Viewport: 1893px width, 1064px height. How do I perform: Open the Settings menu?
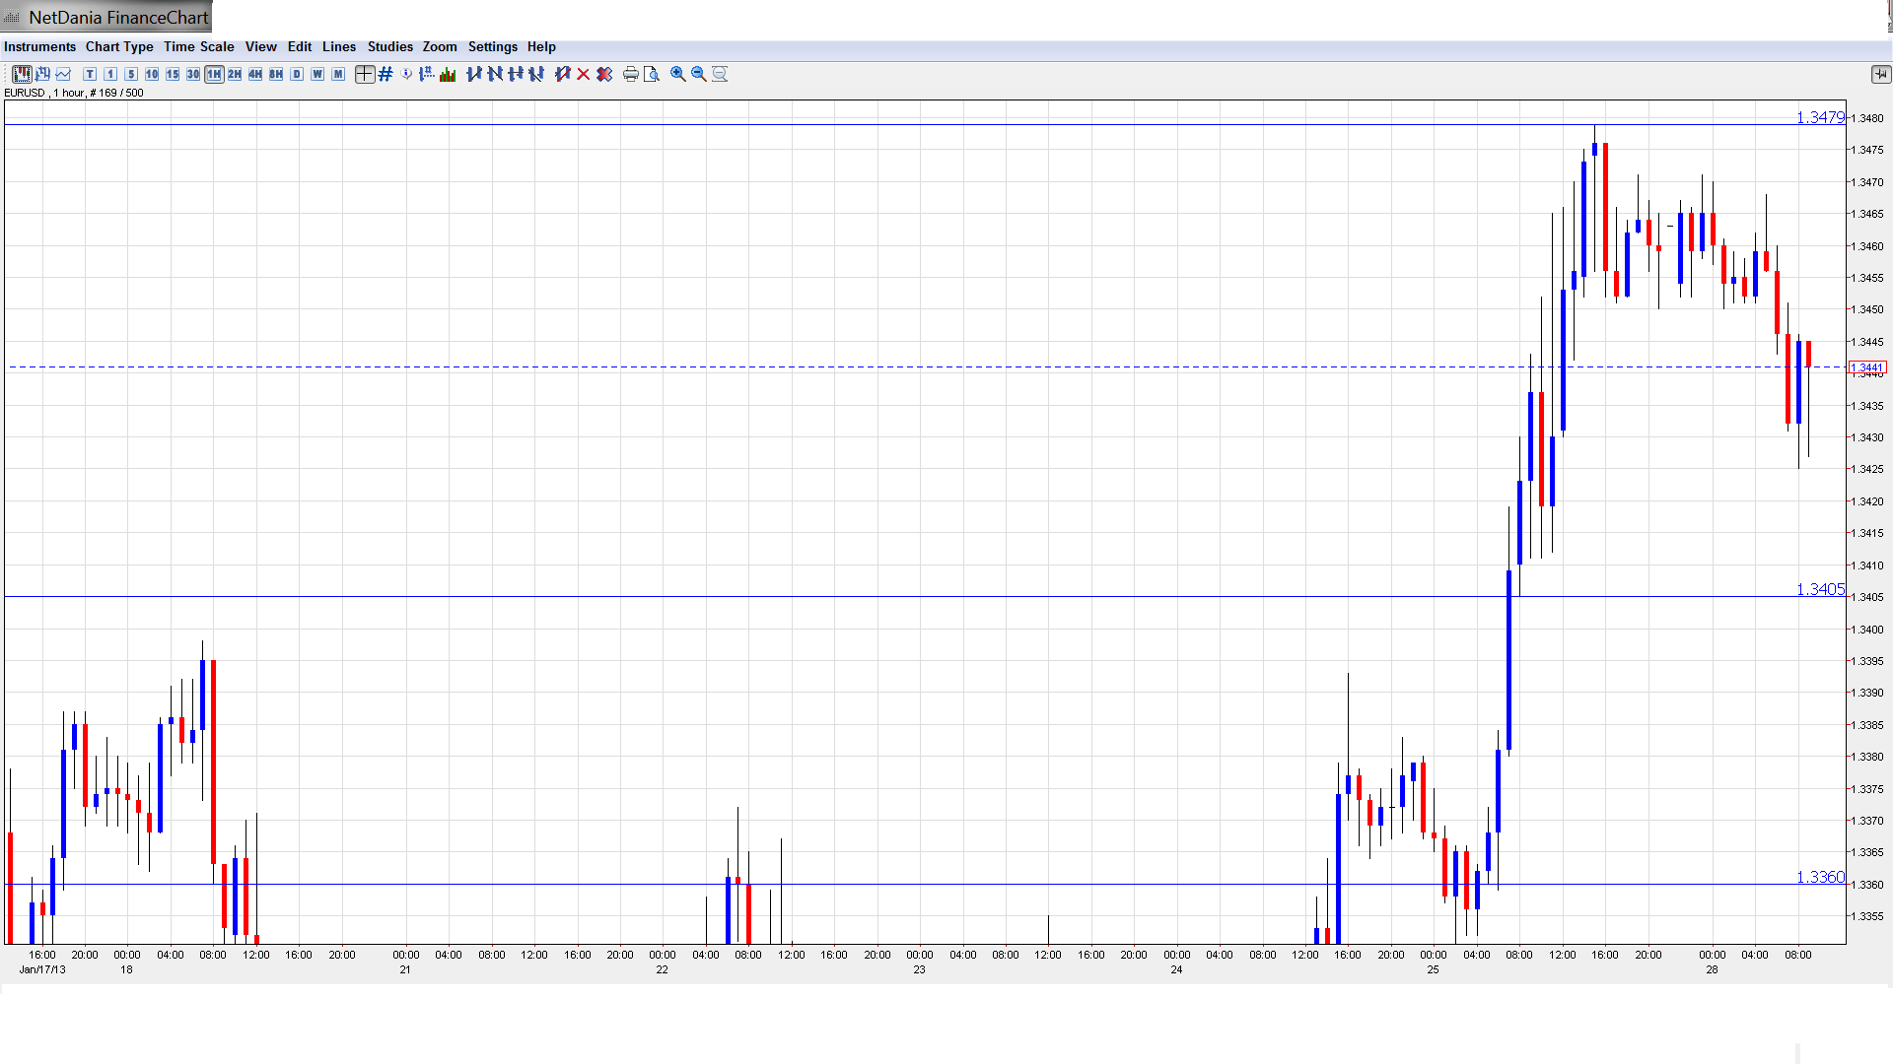[x=492, y=46]
